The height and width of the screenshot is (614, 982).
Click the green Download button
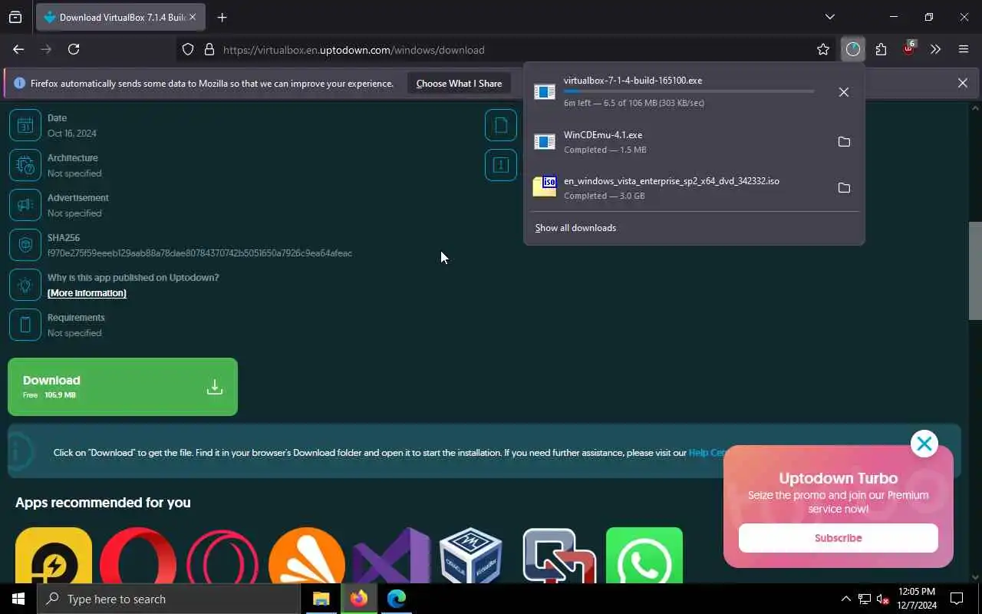click(123, 387)
